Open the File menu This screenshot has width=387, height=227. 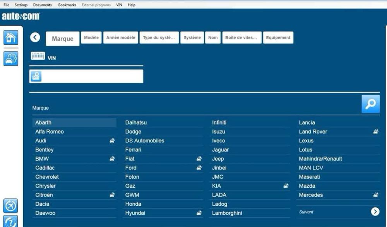coord(6,5)
